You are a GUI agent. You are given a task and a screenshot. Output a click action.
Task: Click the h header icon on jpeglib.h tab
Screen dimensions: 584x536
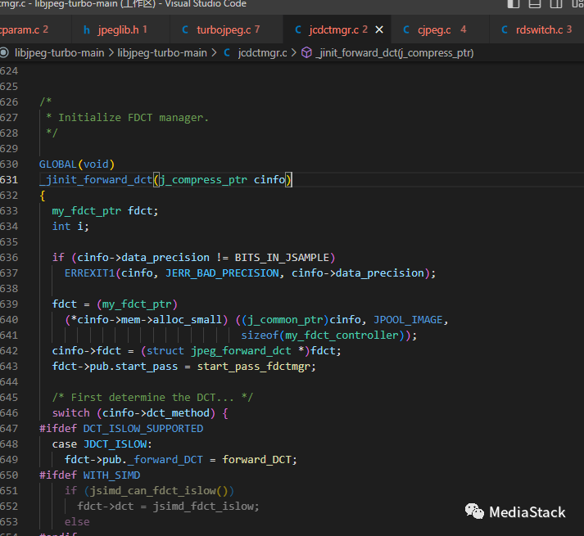87,30
